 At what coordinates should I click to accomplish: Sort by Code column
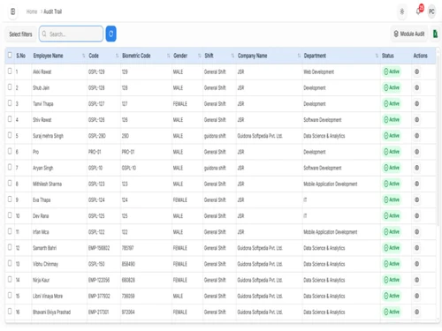click(x=117, y=56)
